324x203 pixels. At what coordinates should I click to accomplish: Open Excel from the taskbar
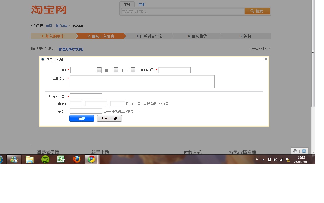(61, 159)
